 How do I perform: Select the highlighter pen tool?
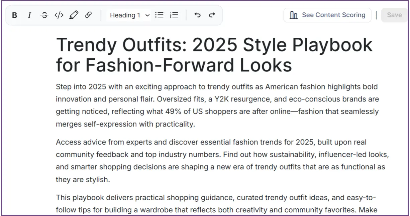[74, 15]
